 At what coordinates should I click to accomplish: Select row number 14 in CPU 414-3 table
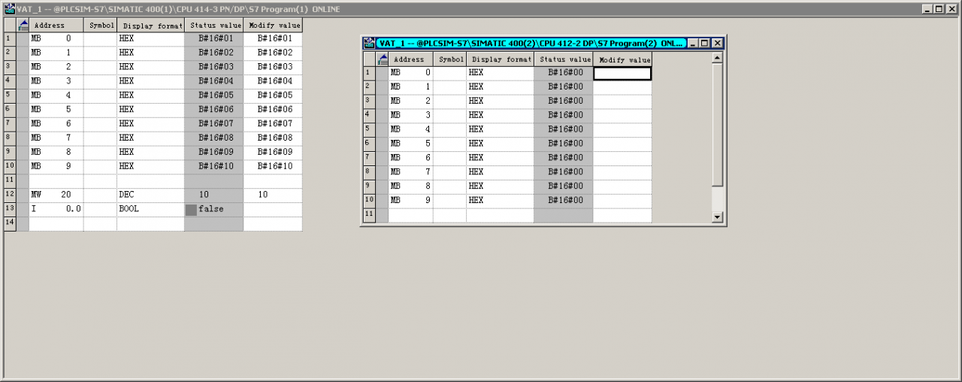[10, 223]
